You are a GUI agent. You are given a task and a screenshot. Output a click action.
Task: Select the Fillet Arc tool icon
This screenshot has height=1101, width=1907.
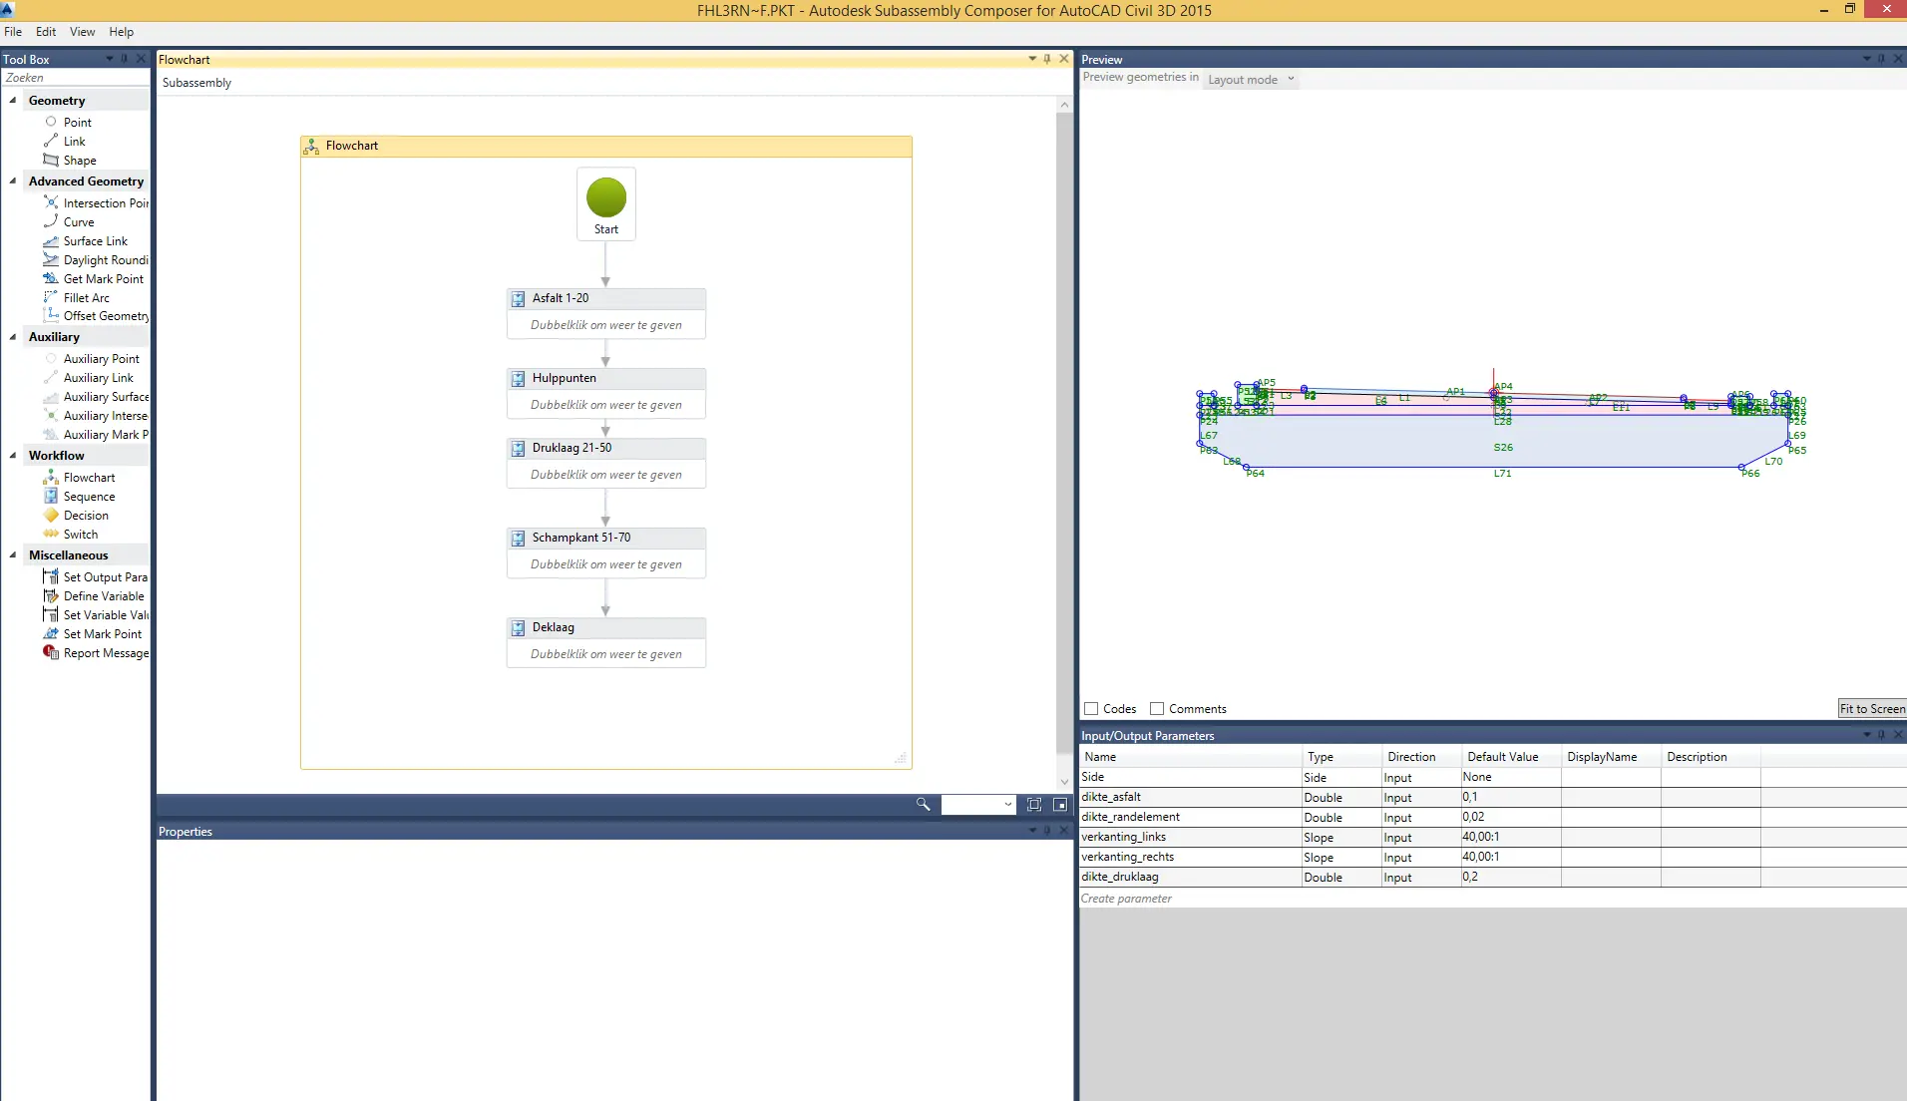(51, 297)
